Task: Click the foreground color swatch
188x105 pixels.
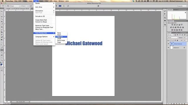Action: [1, 64]
